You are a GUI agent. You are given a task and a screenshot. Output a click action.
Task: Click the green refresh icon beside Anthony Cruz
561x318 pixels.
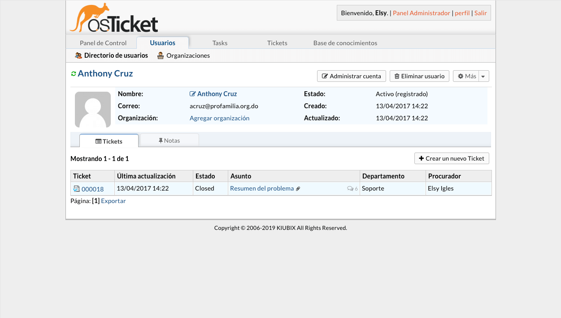(x=74, y=74)
